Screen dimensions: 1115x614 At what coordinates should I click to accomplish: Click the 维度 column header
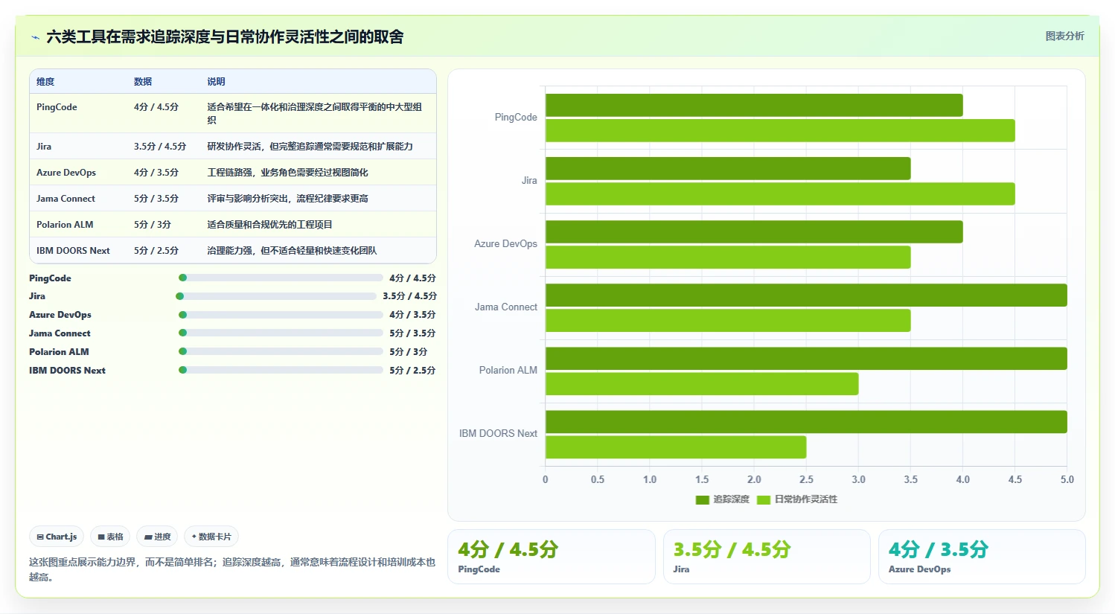click(x=45, y=82)
